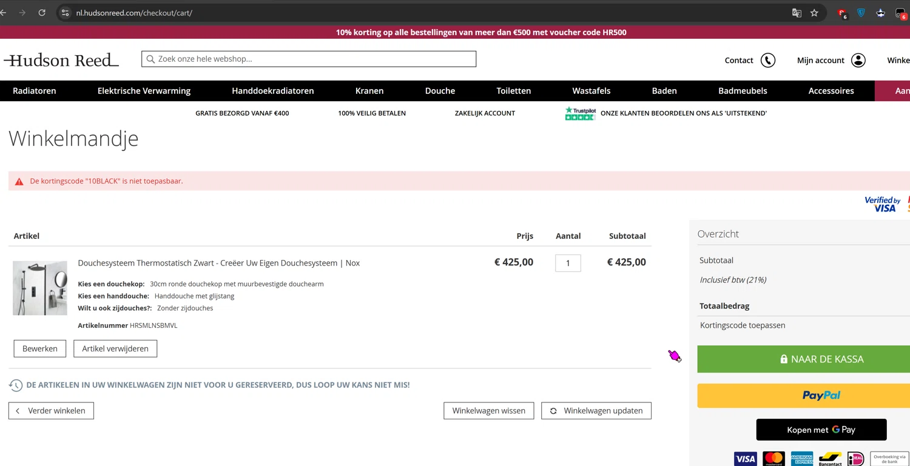This screenshot has width=910, height=466.
Task: Open the Baden menu
Action: coord(664,91)
